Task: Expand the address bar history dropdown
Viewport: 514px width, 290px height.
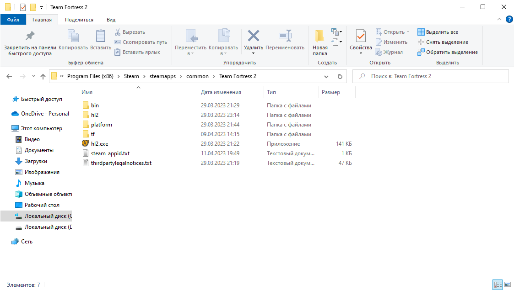Action: coord(326,77)
